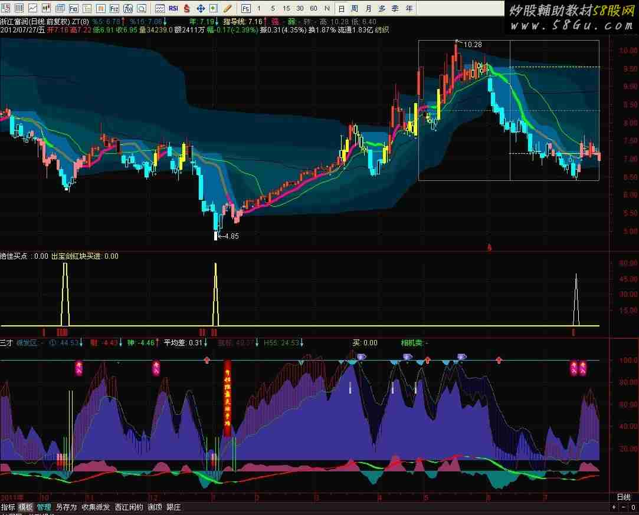Select the daily (日) period
639x515 pixels.
coord(342,8)
